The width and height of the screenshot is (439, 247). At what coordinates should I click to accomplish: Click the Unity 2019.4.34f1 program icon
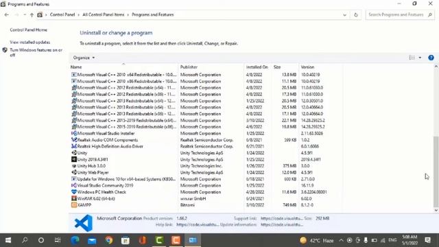click(x=74, y=159)
